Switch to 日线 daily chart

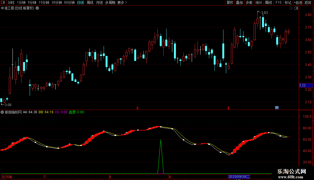coord(81,2)
